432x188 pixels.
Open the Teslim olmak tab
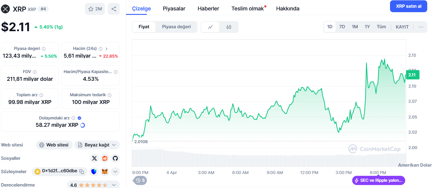(248, 9)
